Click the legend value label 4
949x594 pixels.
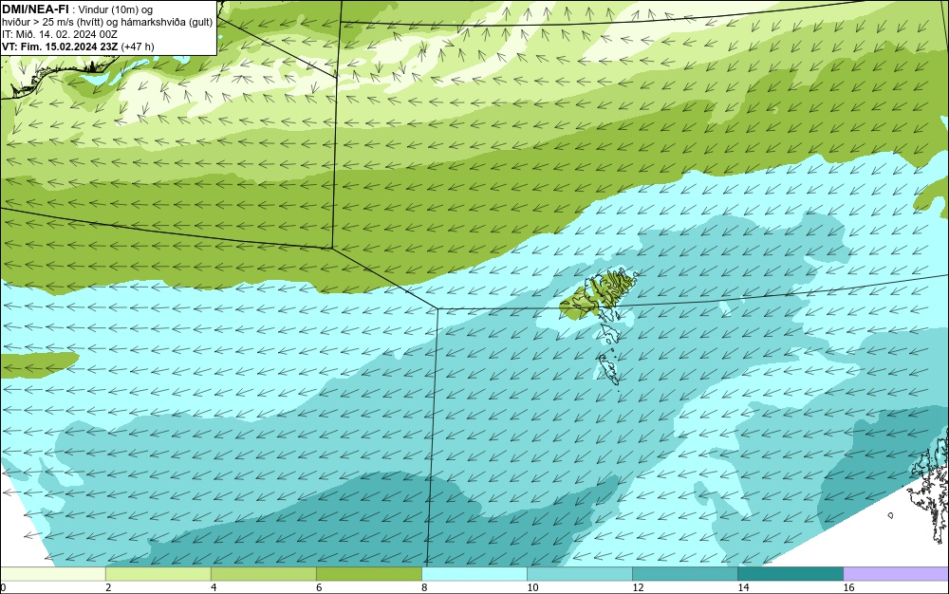tap(214, 587)
